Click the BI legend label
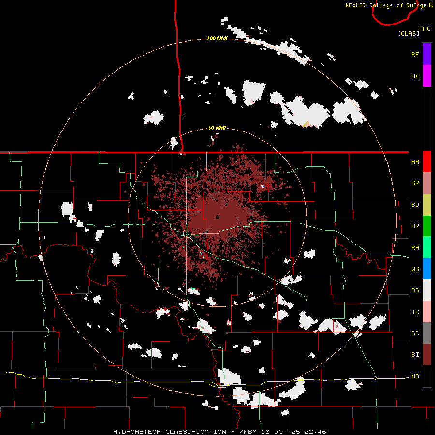 pos(415,355)
